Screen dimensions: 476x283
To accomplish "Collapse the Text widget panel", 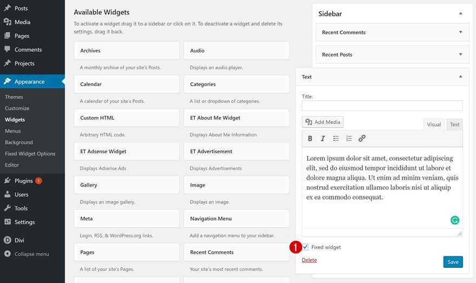I will pyautogui.click(x=460, y=77).
